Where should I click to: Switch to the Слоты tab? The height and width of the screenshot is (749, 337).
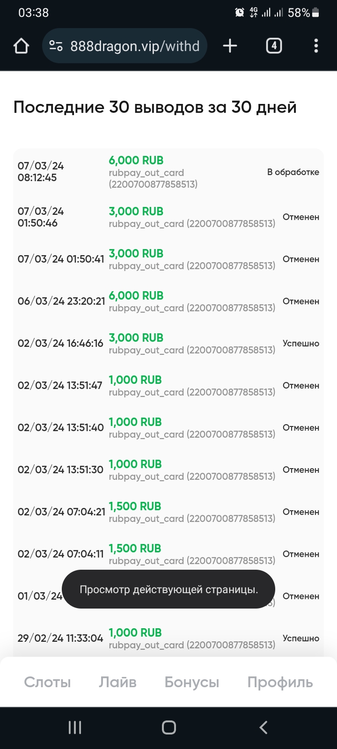point(47,682)
